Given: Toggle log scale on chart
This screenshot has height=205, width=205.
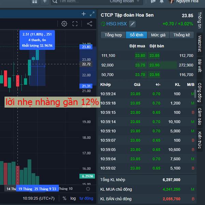Looking at the screenshot, I should 73,199.
